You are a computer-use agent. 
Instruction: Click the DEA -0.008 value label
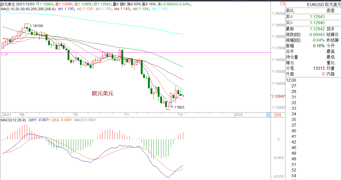(x=62, y=120)
